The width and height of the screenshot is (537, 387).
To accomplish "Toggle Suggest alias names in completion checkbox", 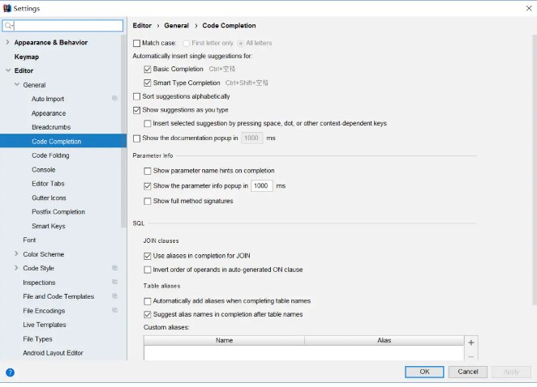I will point(148,314).
